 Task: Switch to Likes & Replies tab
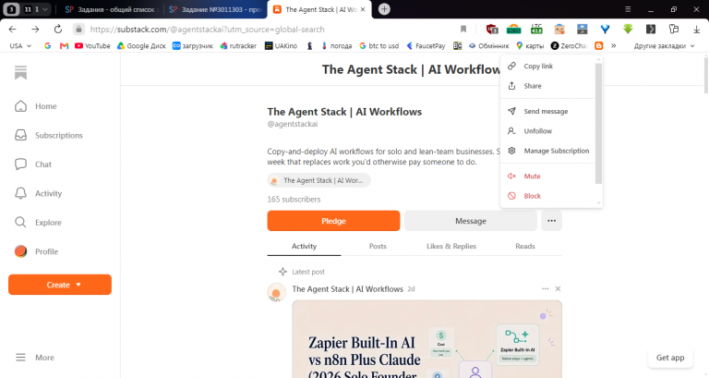pos(451,246)
